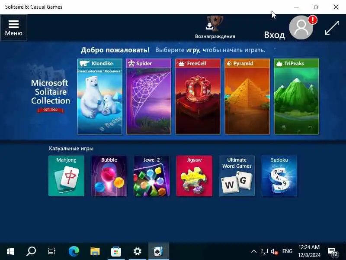The height and width of the screenshot is (260, 346).
Task: Click Казуальные игры section heading
Action: pos(71,148)
